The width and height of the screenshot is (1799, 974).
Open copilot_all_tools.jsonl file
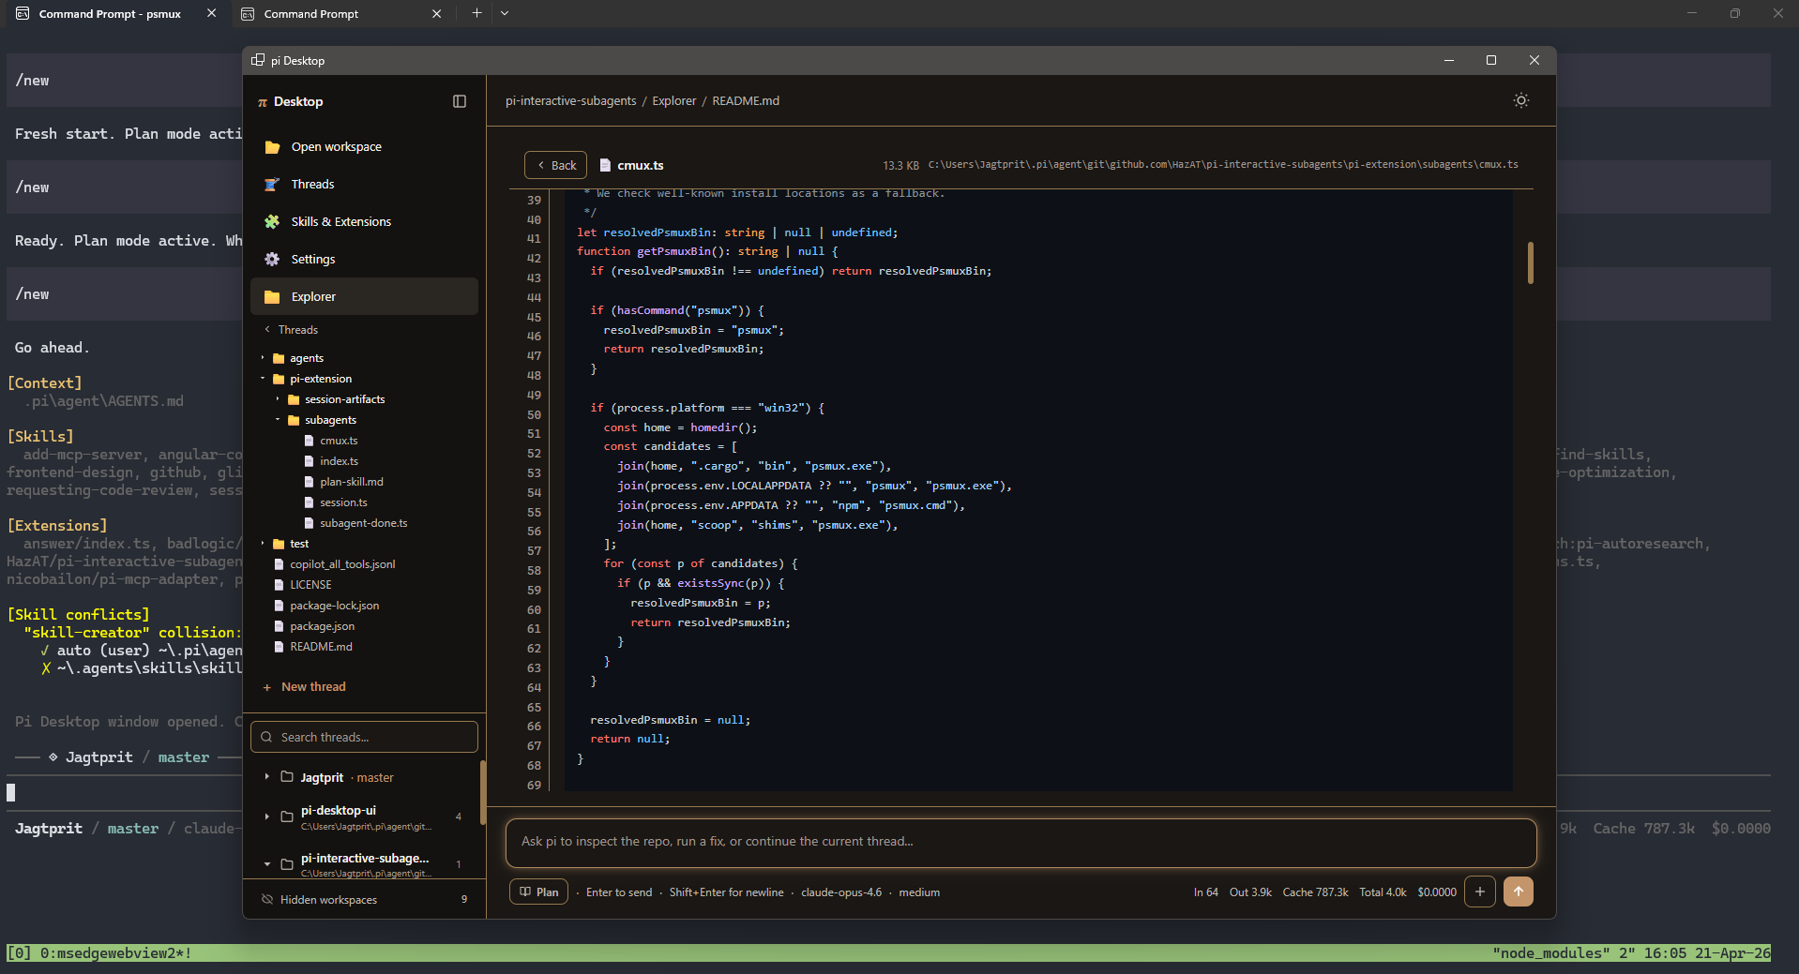[342, 564]
